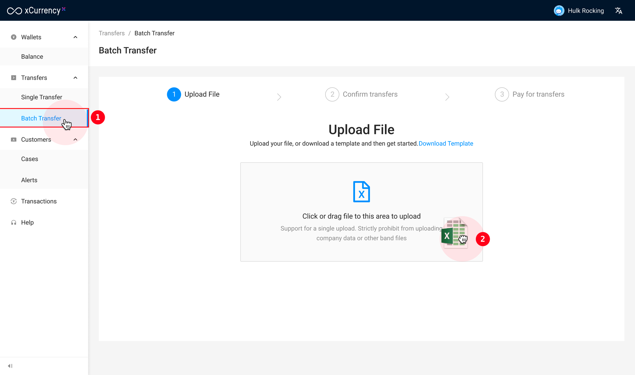Go to the Cases page

click(29, 159)
